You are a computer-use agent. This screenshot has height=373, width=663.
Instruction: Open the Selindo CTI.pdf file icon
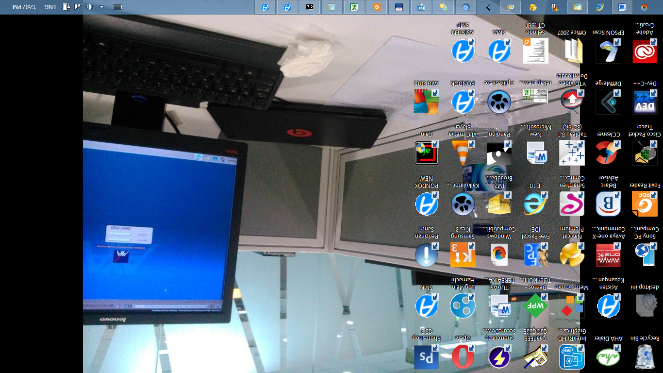(535, 51)
